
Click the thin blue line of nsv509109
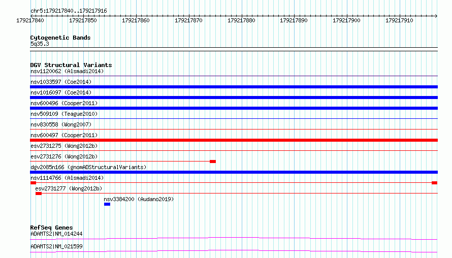pyautogui.click(x=234, y=118)
